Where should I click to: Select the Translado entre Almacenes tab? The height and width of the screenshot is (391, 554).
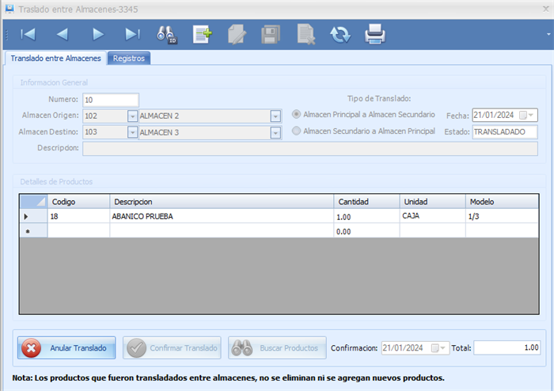[55, 59]
